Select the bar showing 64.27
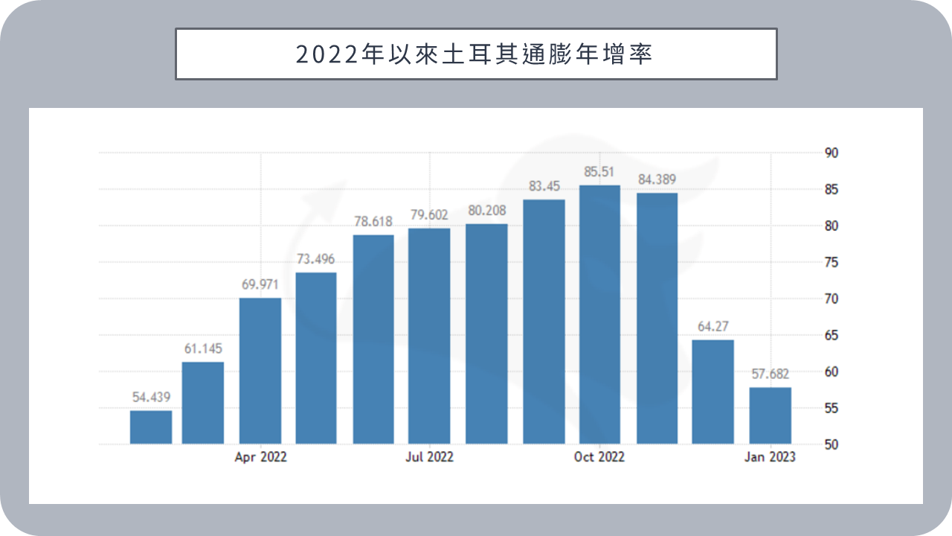The width and height of the screenshot is (952, 536). point(713,392)
